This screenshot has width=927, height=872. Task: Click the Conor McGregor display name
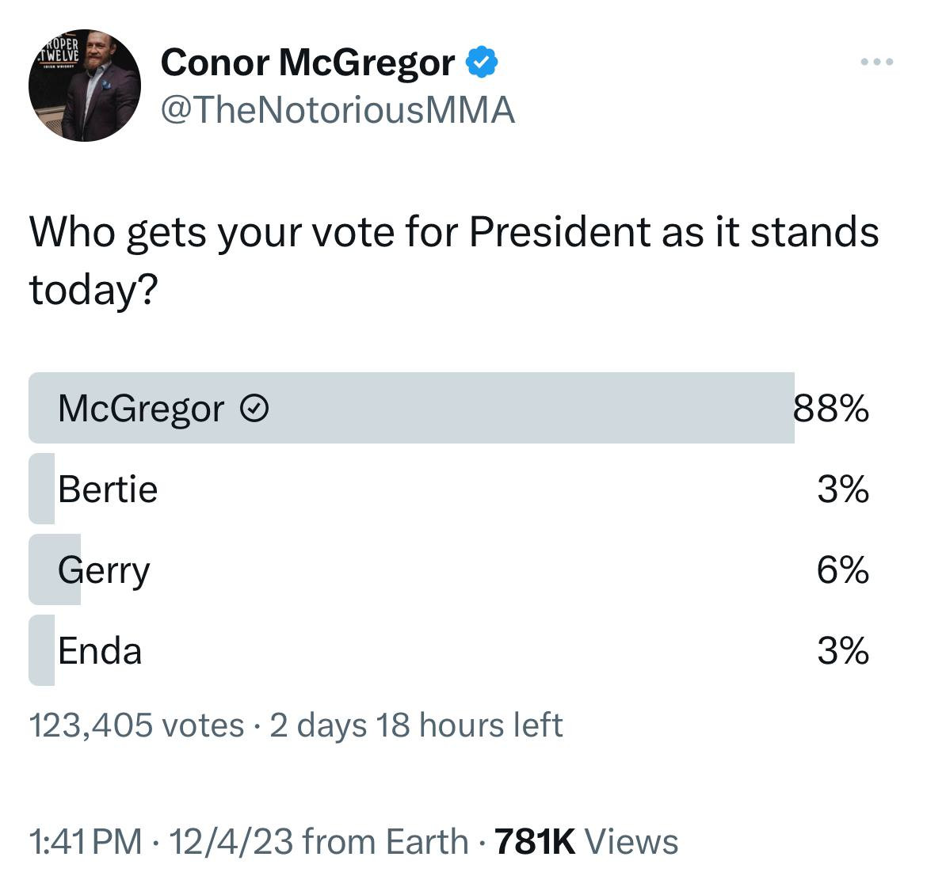[307, 63]
